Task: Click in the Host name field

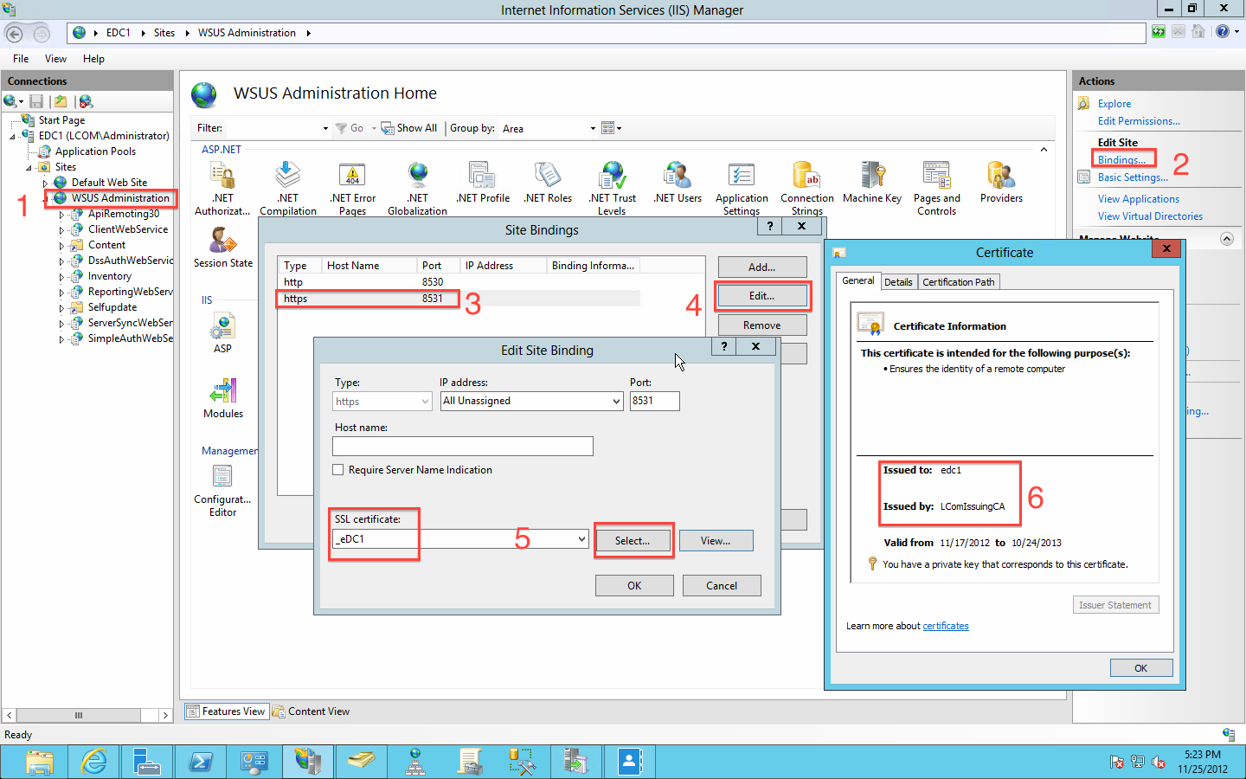Action: point(462,447)
